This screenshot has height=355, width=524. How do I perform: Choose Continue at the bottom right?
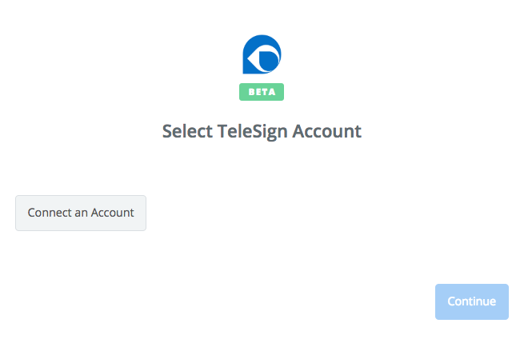pos(471,301)
